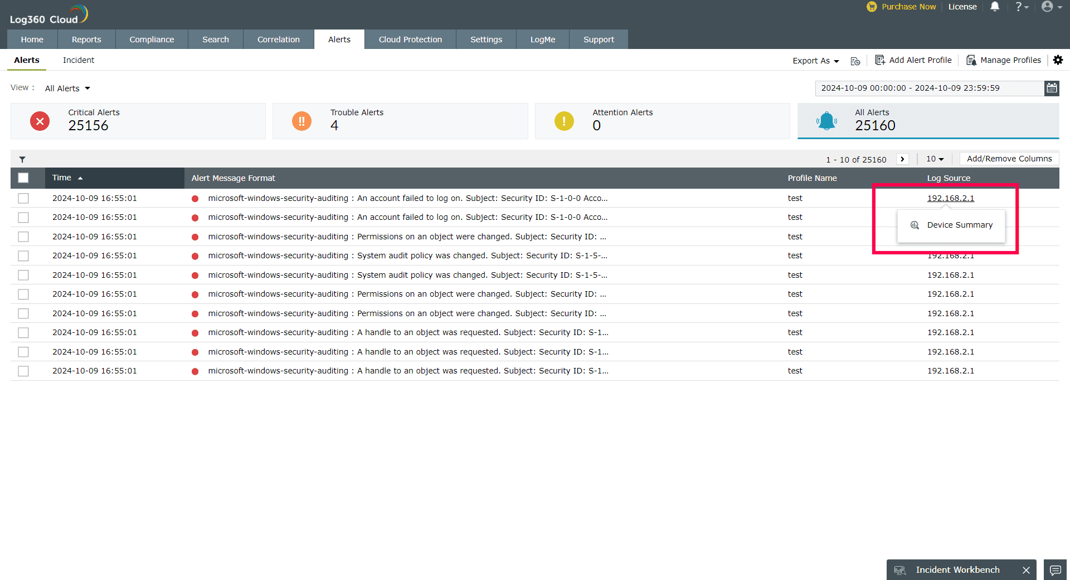Expand the Export As dropdown

(816, 61)
